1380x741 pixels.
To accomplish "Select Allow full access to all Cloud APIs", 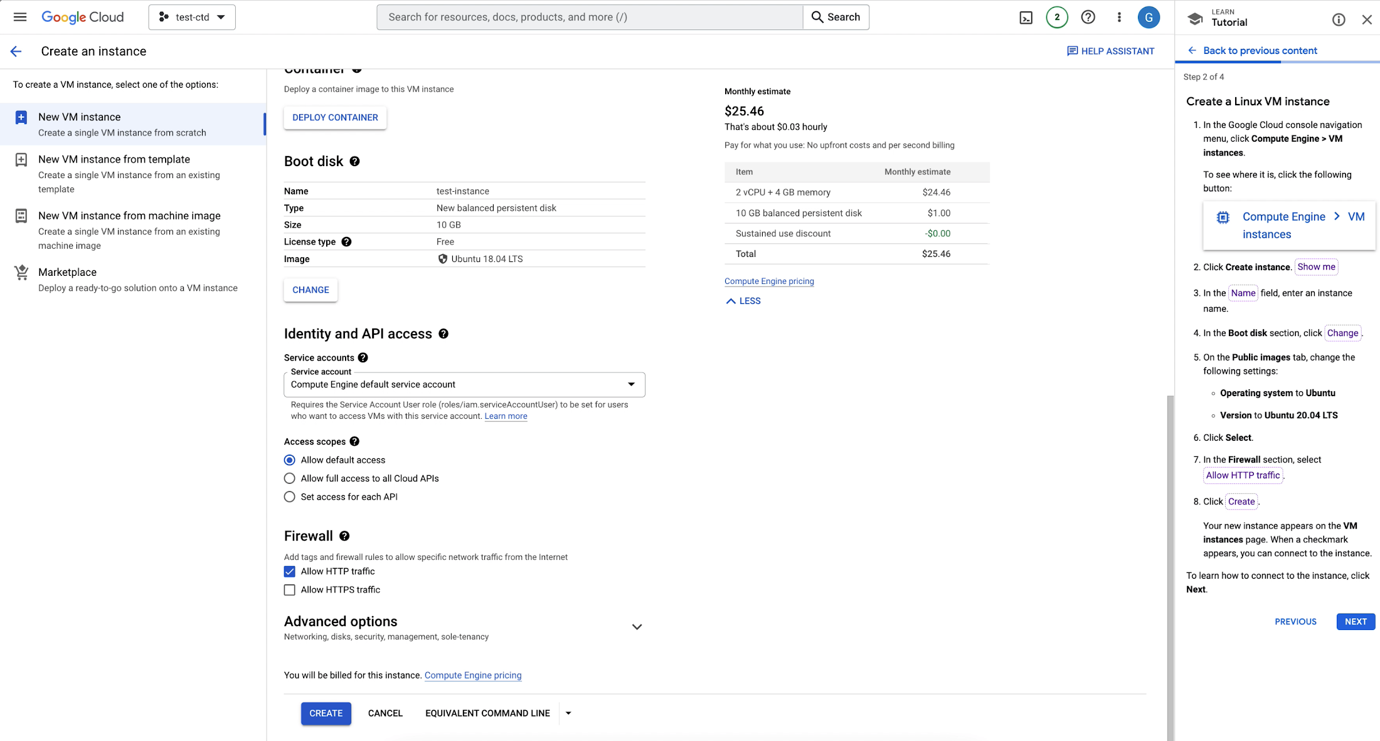I will 289,478.
